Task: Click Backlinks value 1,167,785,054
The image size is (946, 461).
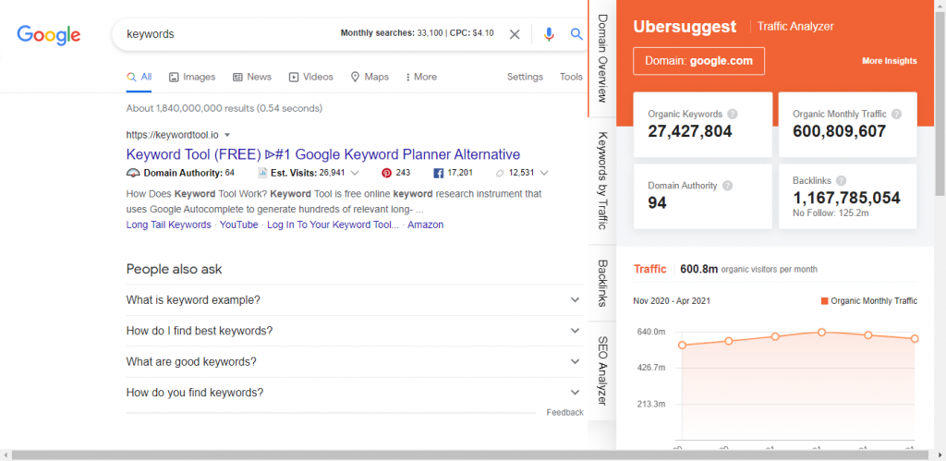Action: point(846,198)
